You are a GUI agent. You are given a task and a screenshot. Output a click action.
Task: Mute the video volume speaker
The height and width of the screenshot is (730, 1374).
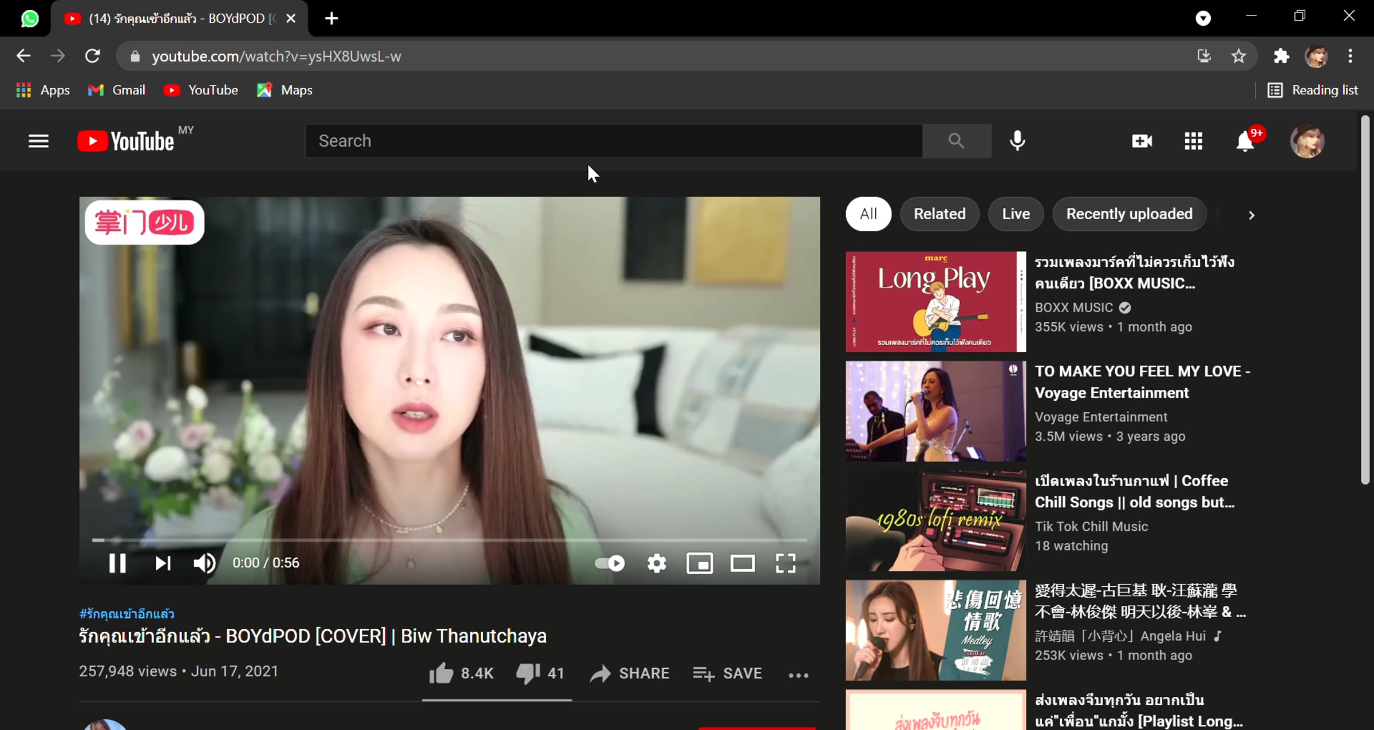coord(204,563)
